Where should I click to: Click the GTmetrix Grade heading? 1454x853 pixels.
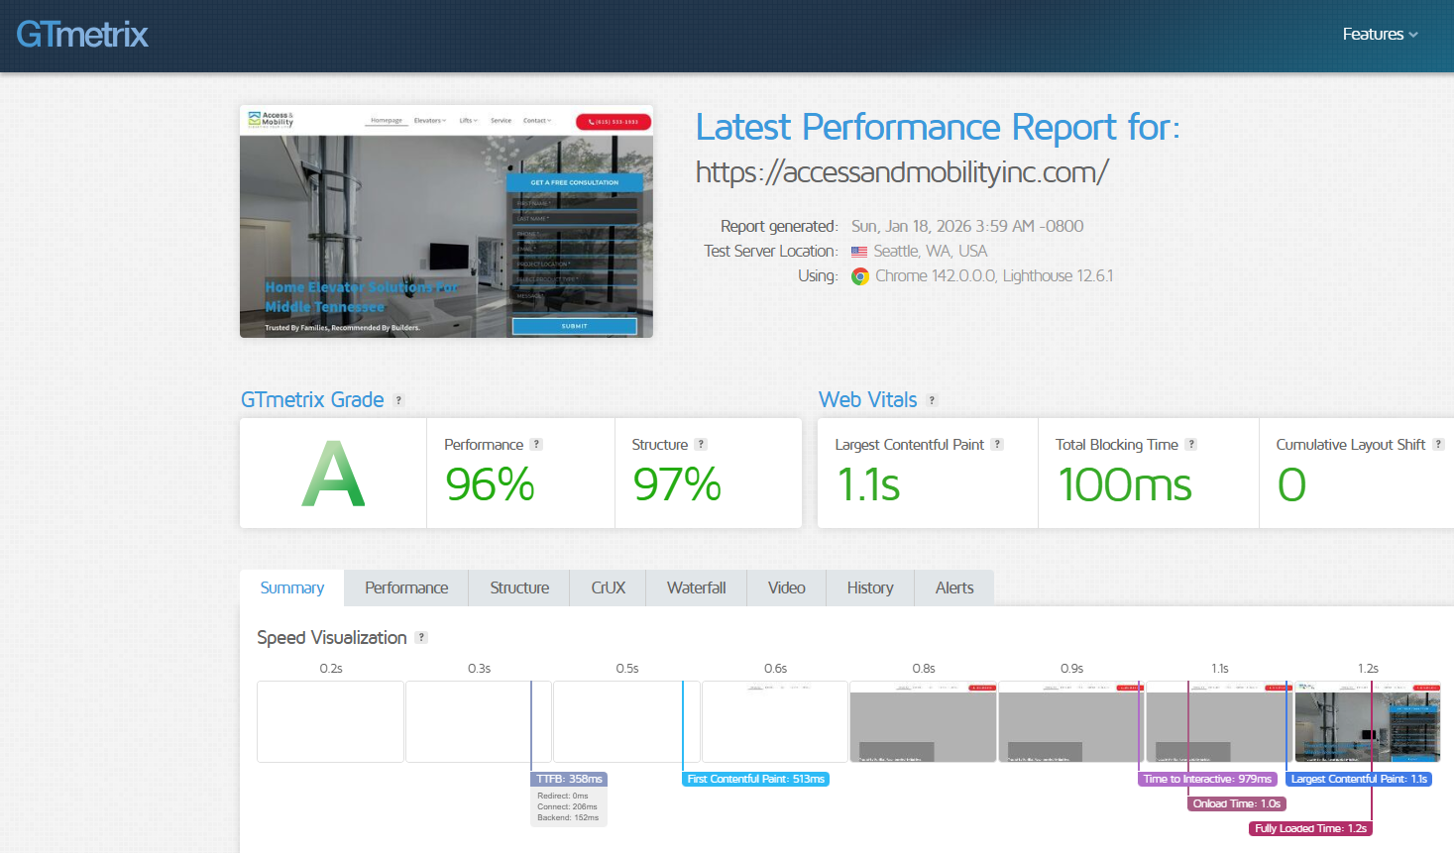pos(312,400)
